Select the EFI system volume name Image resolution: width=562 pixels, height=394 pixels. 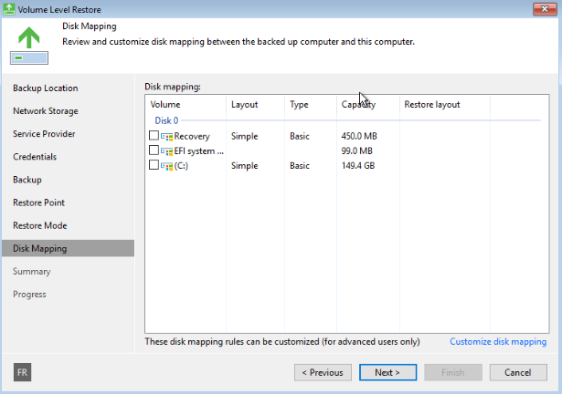pyautogui.click(x=199, y=151)
